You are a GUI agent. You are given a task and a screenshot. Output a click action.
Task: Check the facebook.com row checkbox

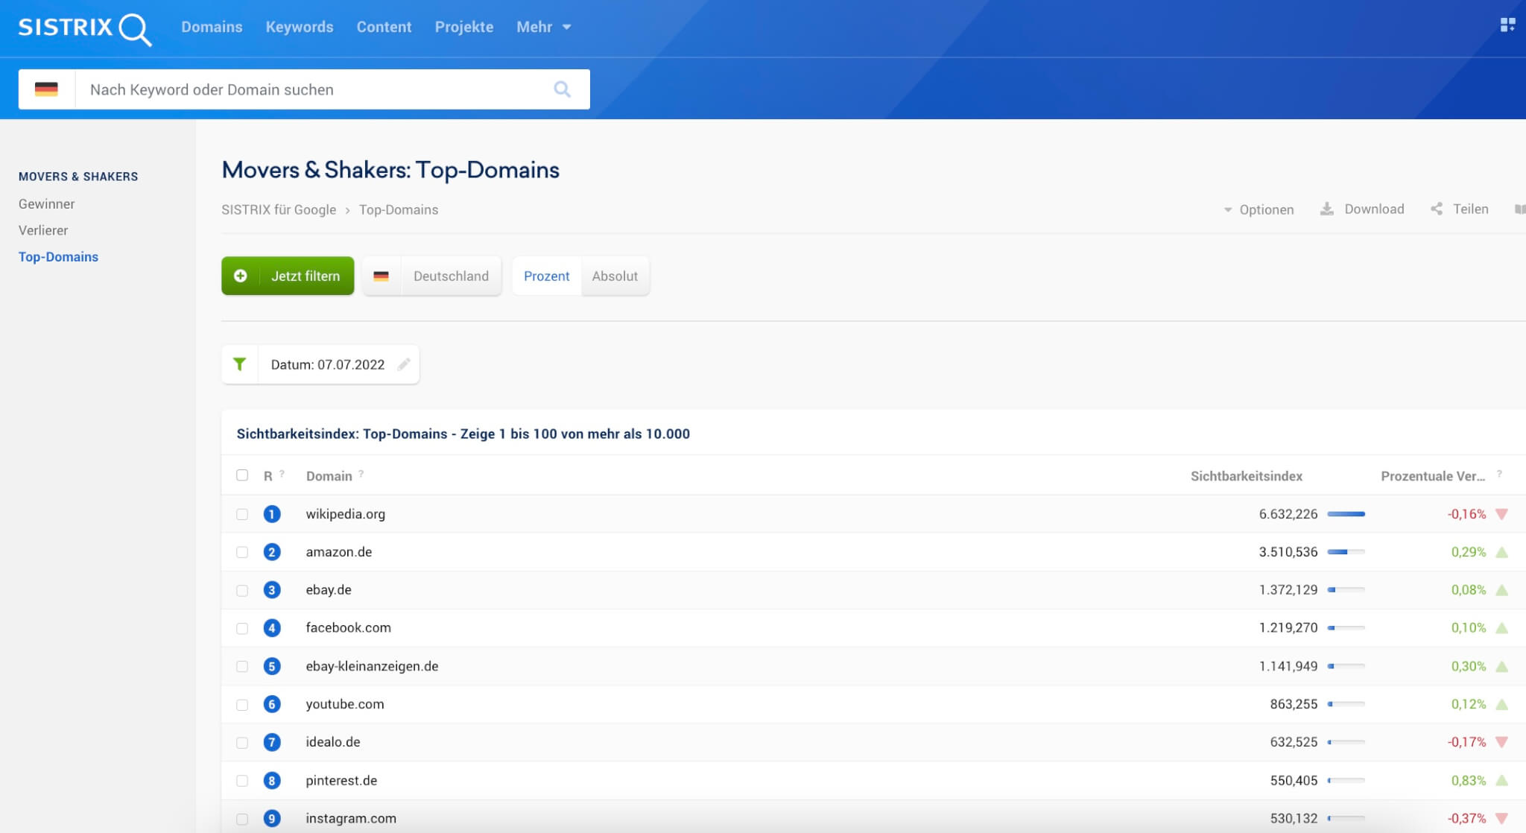[242, 628]
